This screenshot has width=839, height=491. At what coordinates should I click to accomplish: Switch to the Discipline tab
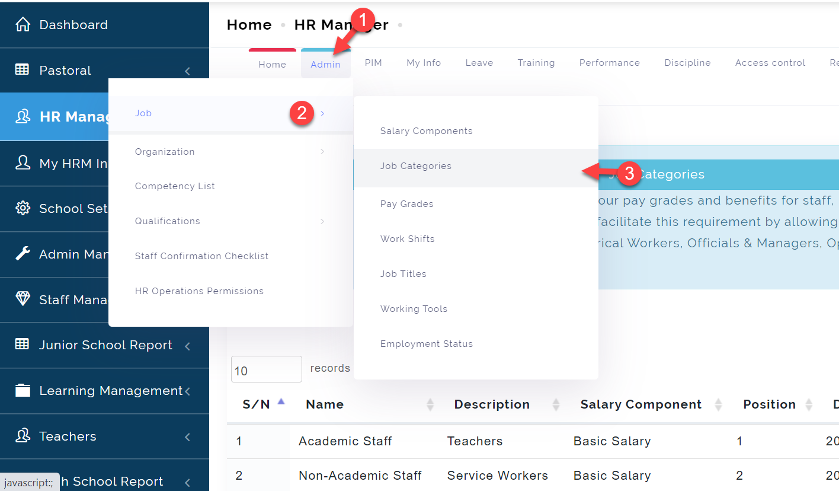click(x=687, y=63)
